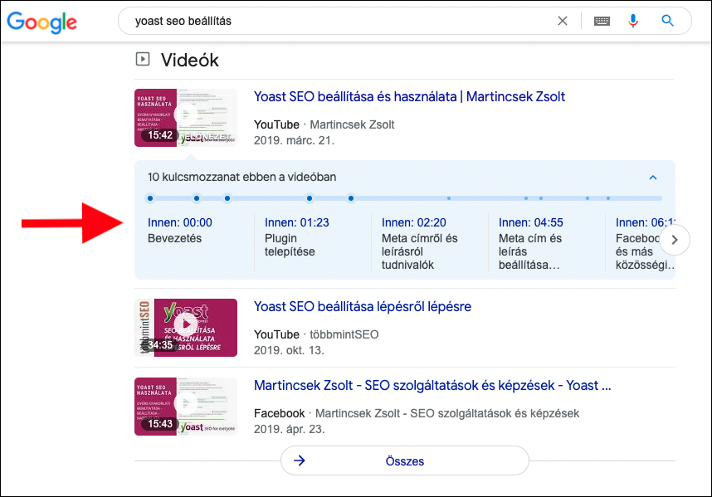Click 'YouTube · többmintSEO' source text
Viewport: 712px width, 497px height.
(316, 334)
